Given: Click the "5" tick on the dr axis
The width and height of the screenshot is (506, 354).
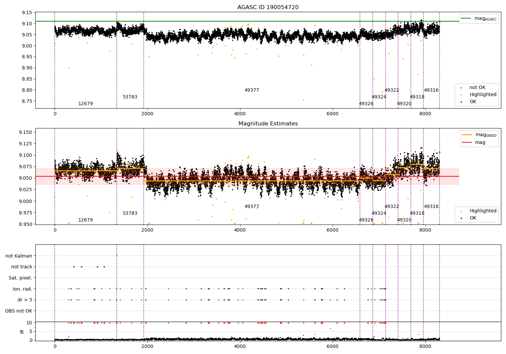Looking at the screenshot, I should 31,331.
